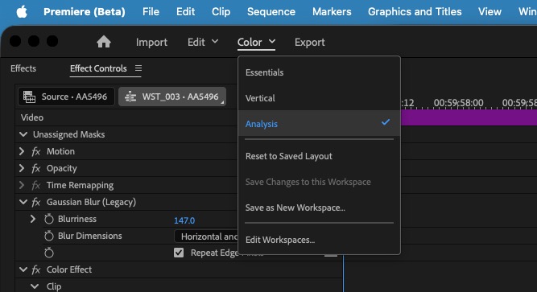537x292 pixels.
Task: Open the Clip menu
Action: (x=221, y=11)
